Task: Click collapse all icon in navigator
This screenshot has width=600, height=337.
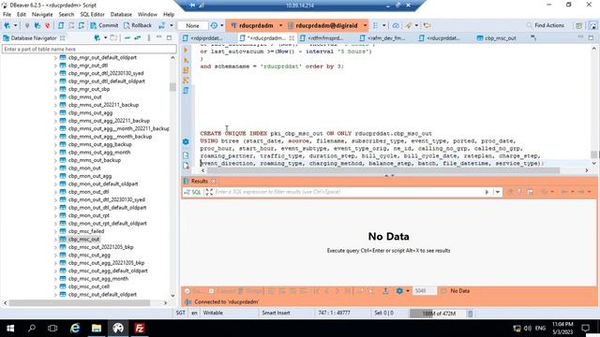Action: 127,37
